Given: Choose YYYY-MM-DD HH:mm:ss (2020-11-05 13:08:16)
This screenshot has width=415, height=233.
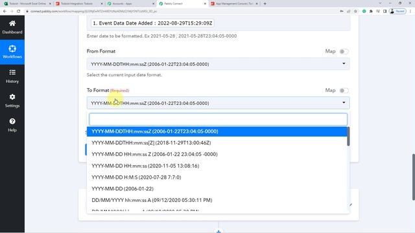Looking at the screenshot, I should (x=217, y=166).
